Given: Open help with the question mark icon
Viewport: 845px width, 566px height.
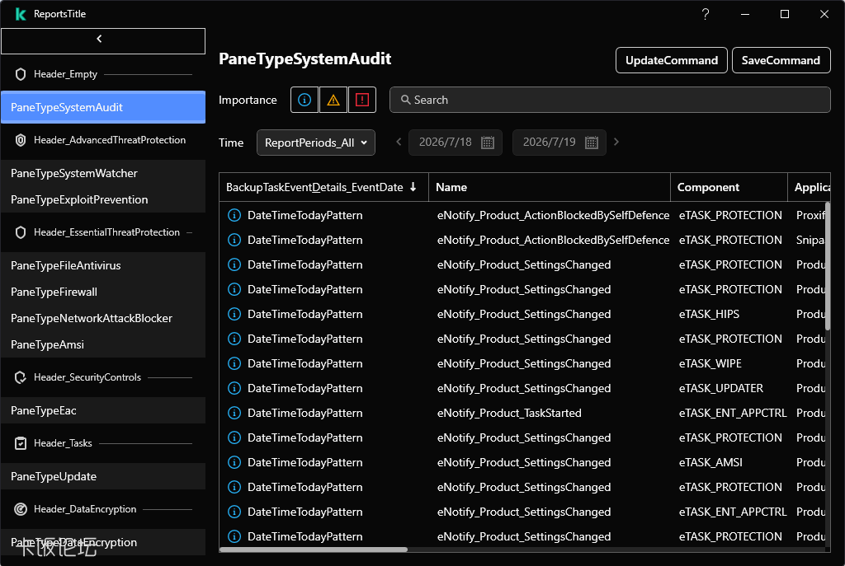Looking at the screenshot, I should [x=706, y=14].
